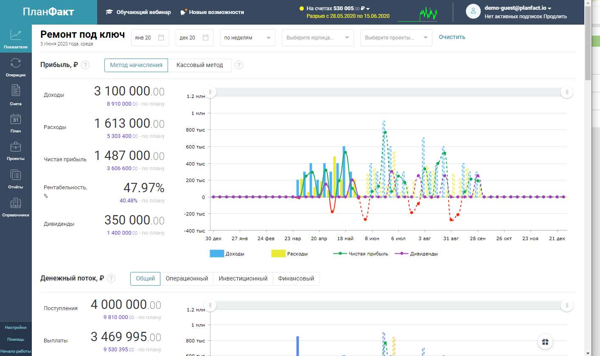Open the Отчёты reports icon
Image resolution: width=600 pixels, height=356 pixels.
(x=16, y=176)
